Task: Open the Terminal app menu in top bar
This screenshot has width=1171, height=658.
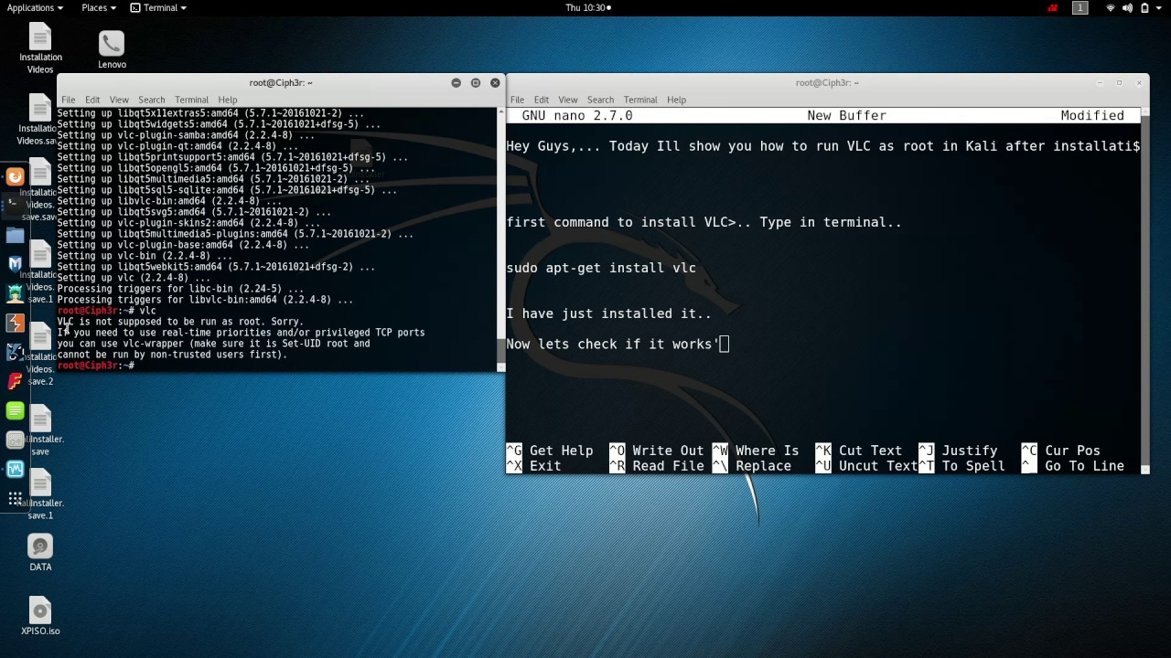Action: click(158, 7)
